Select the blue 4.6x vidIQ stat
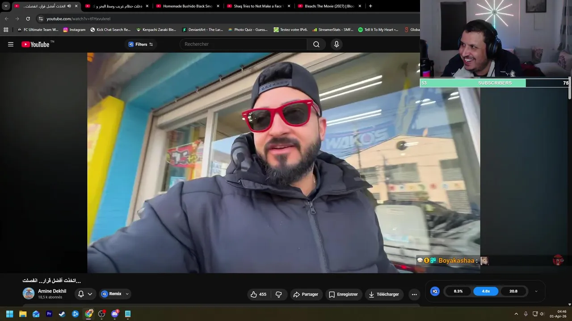The image size is (572, 321). tap(486, 291)
